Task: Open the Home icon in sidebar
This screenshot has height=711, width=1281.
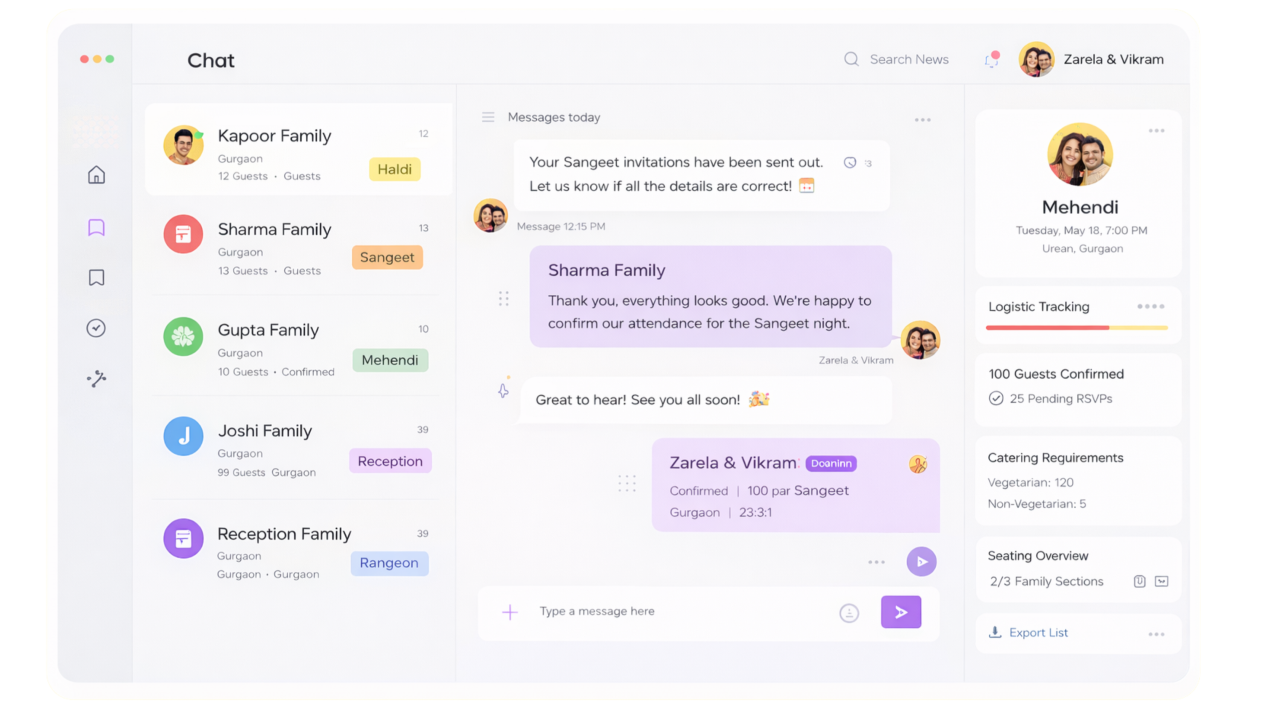Action: pyautogui.click(x=96, y=175)
